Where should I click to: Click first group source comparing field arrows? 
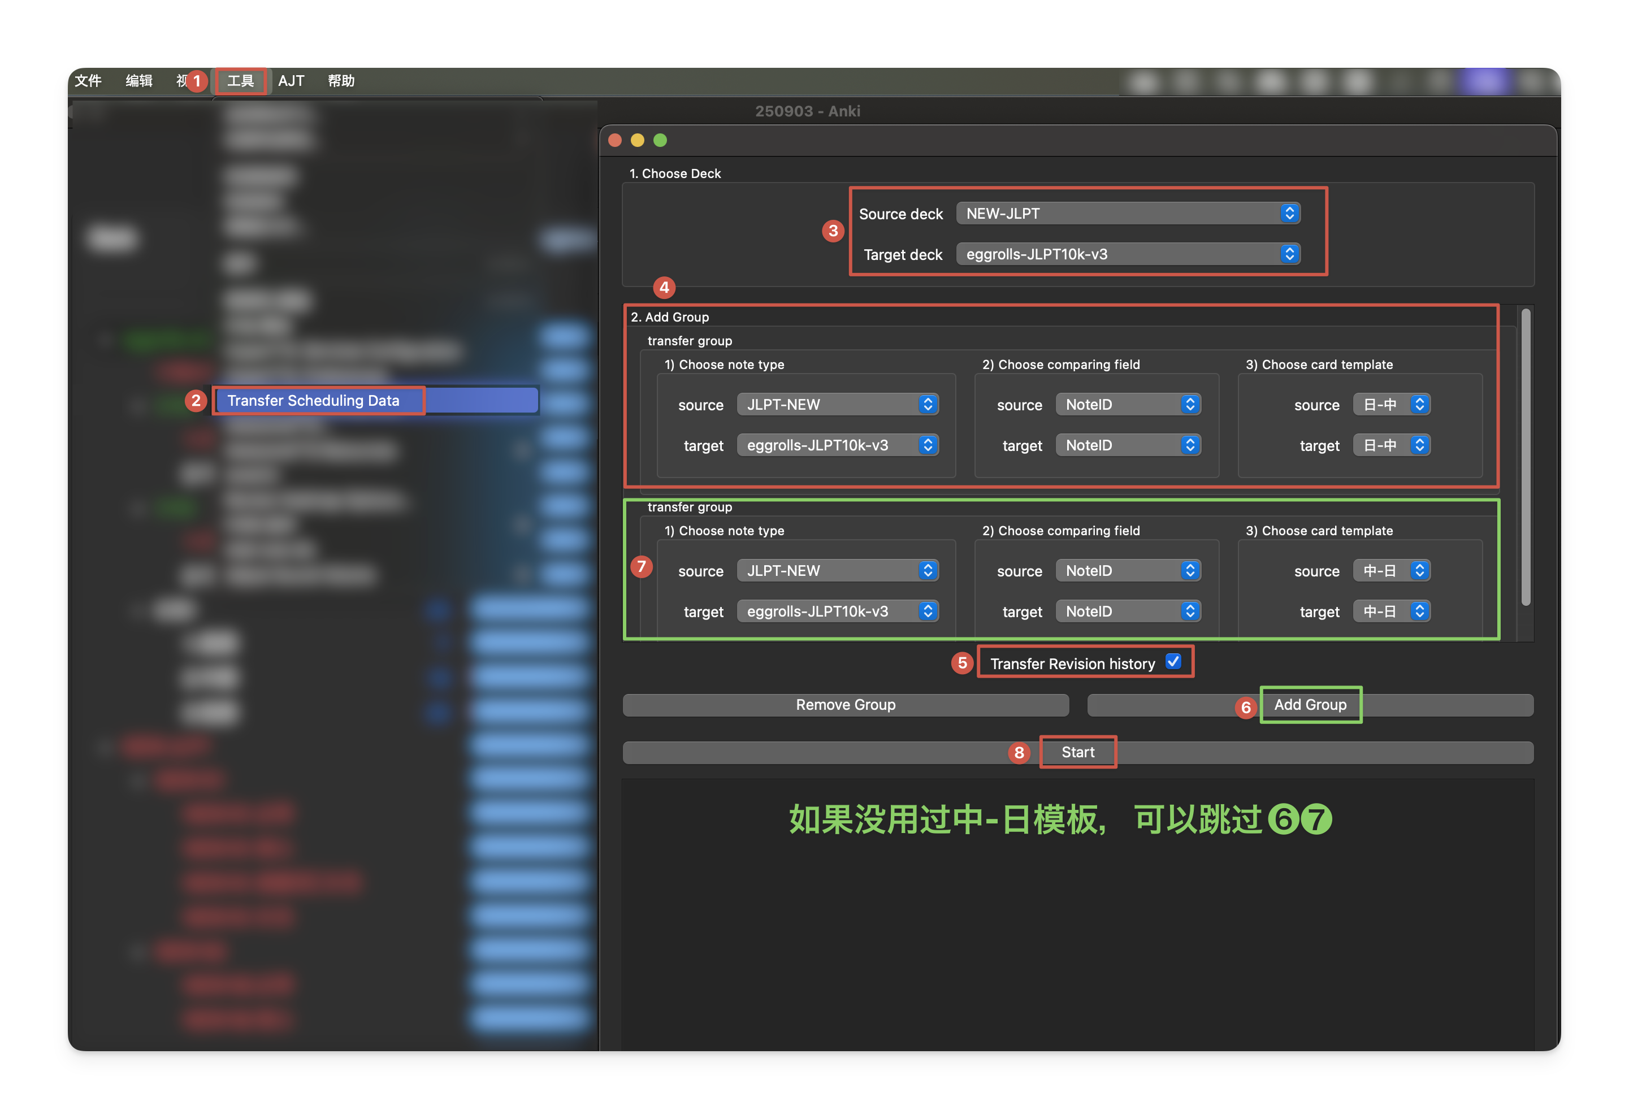pyautogui.click(x=1189, y=405)
